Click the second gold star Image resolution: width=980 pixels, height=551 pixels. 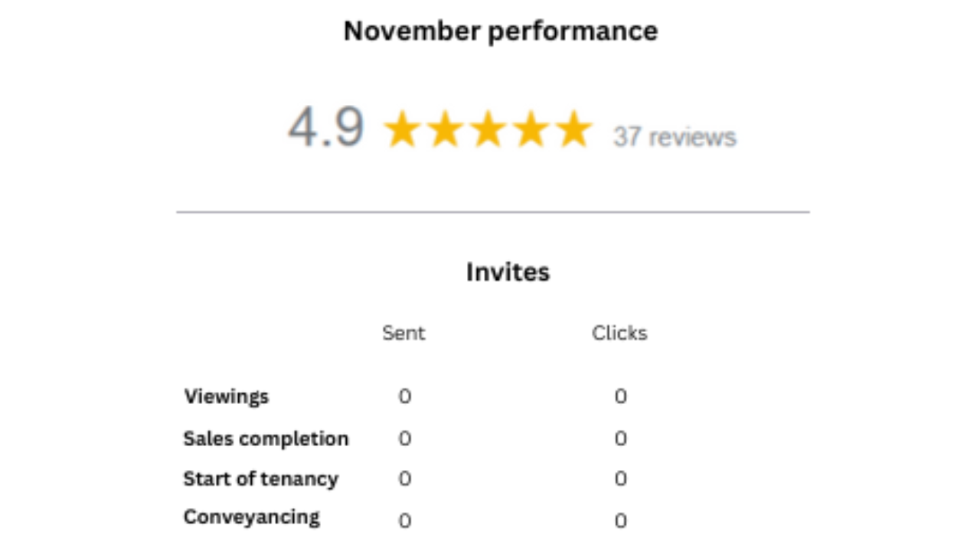click(x=445, y=129)
